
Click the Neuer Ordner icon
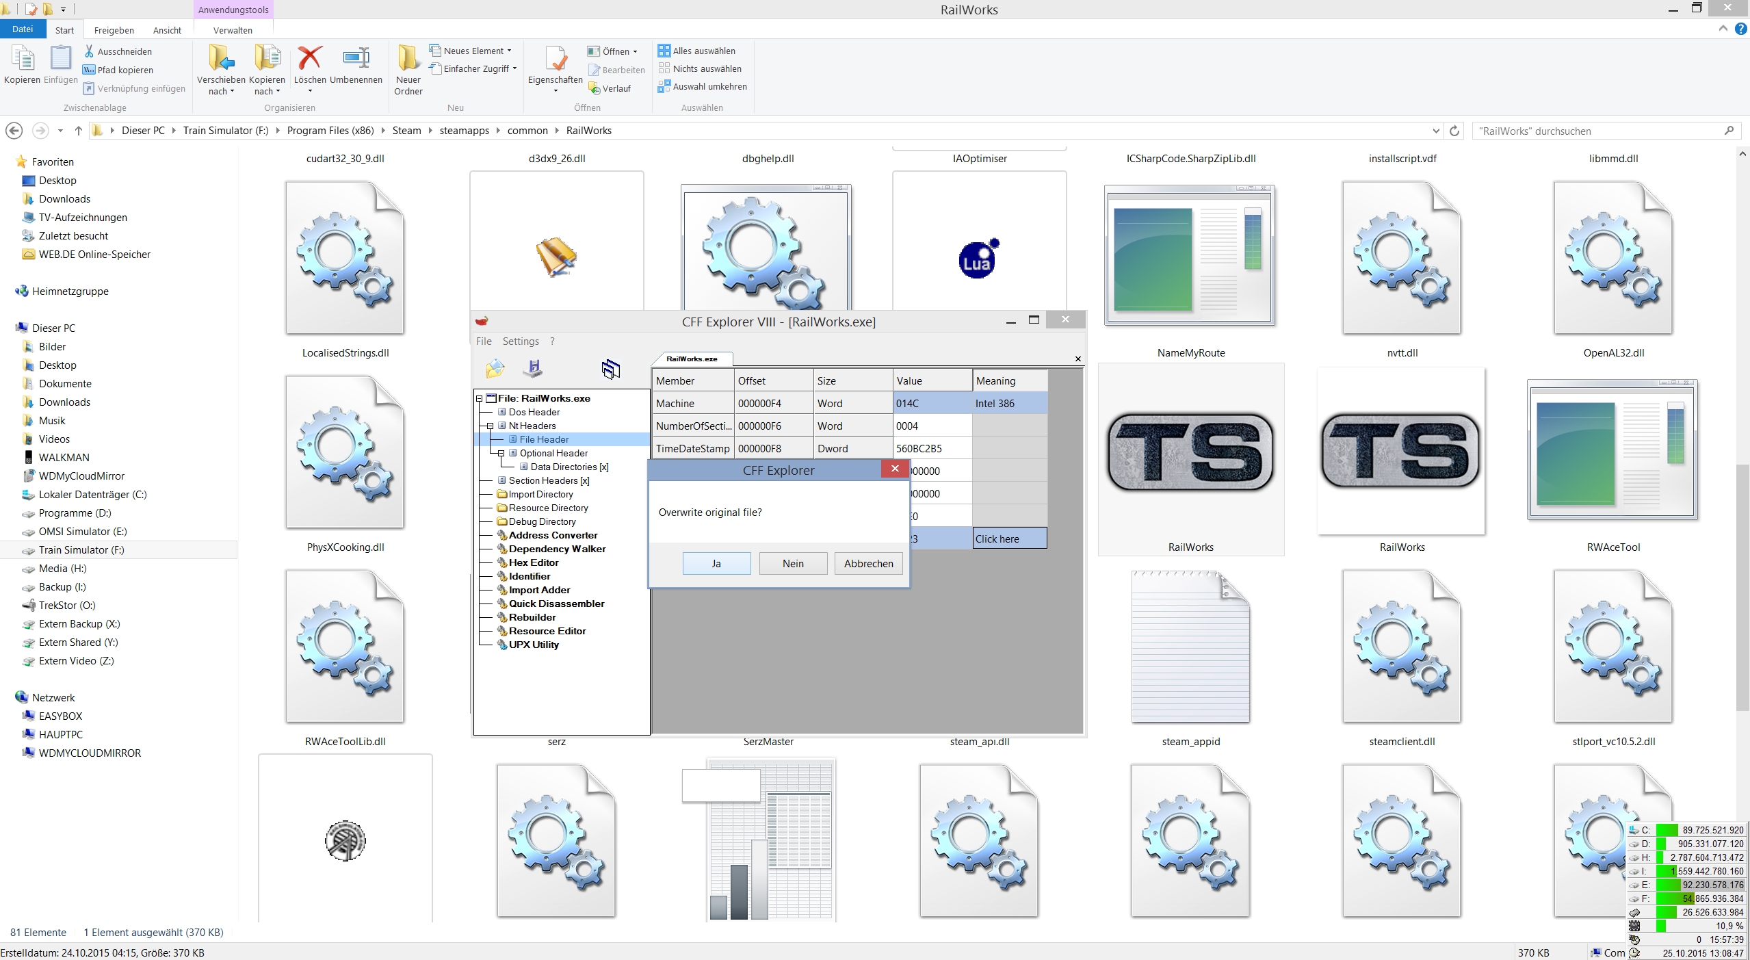pyautogui.click(x=408, y=58)
